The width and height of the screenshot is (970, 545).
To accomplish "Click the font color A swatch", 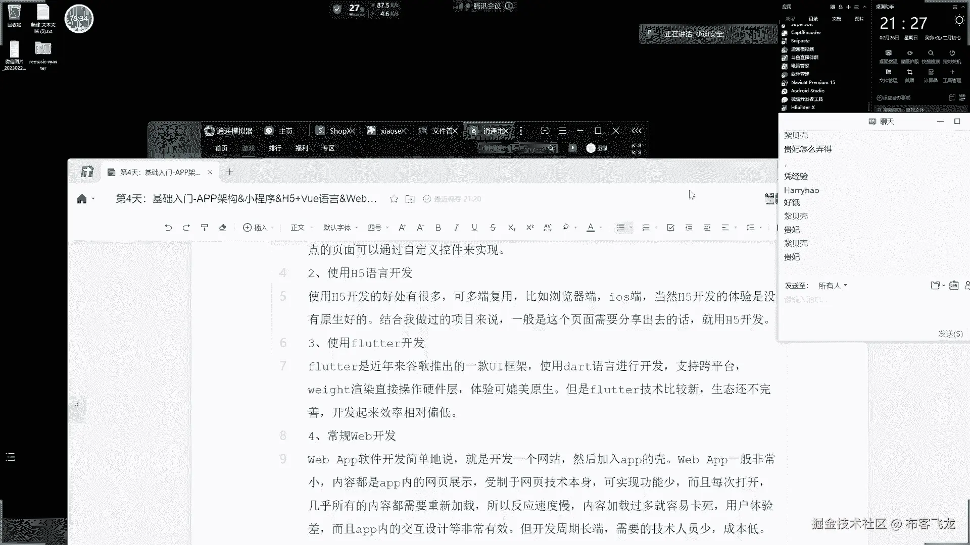I will pyautogui.click(x=590, y=228).
